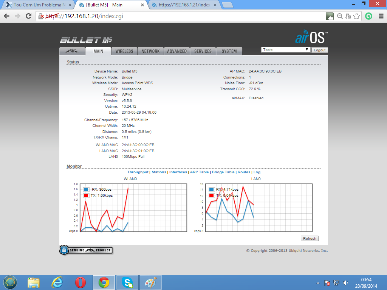Switch to the MAIN tab
The image size is (387, 290).
coord(98,51)
